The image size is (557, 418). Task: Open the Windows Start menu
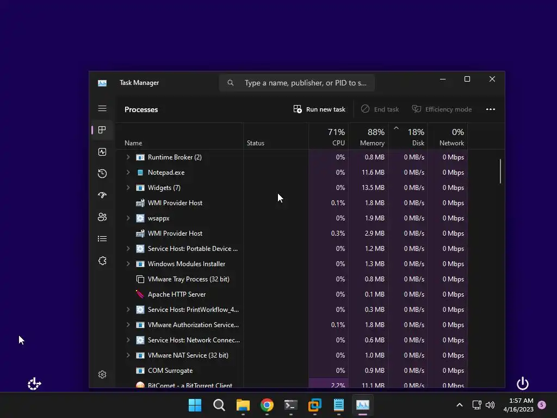[195, 405]
